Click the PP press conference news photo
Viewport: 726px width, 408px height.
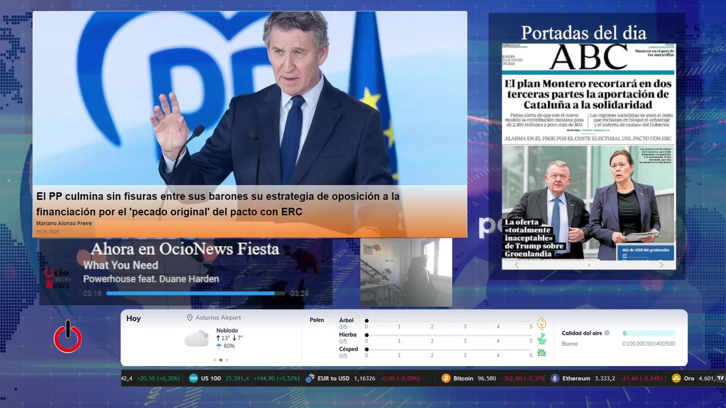coord(250,98)
